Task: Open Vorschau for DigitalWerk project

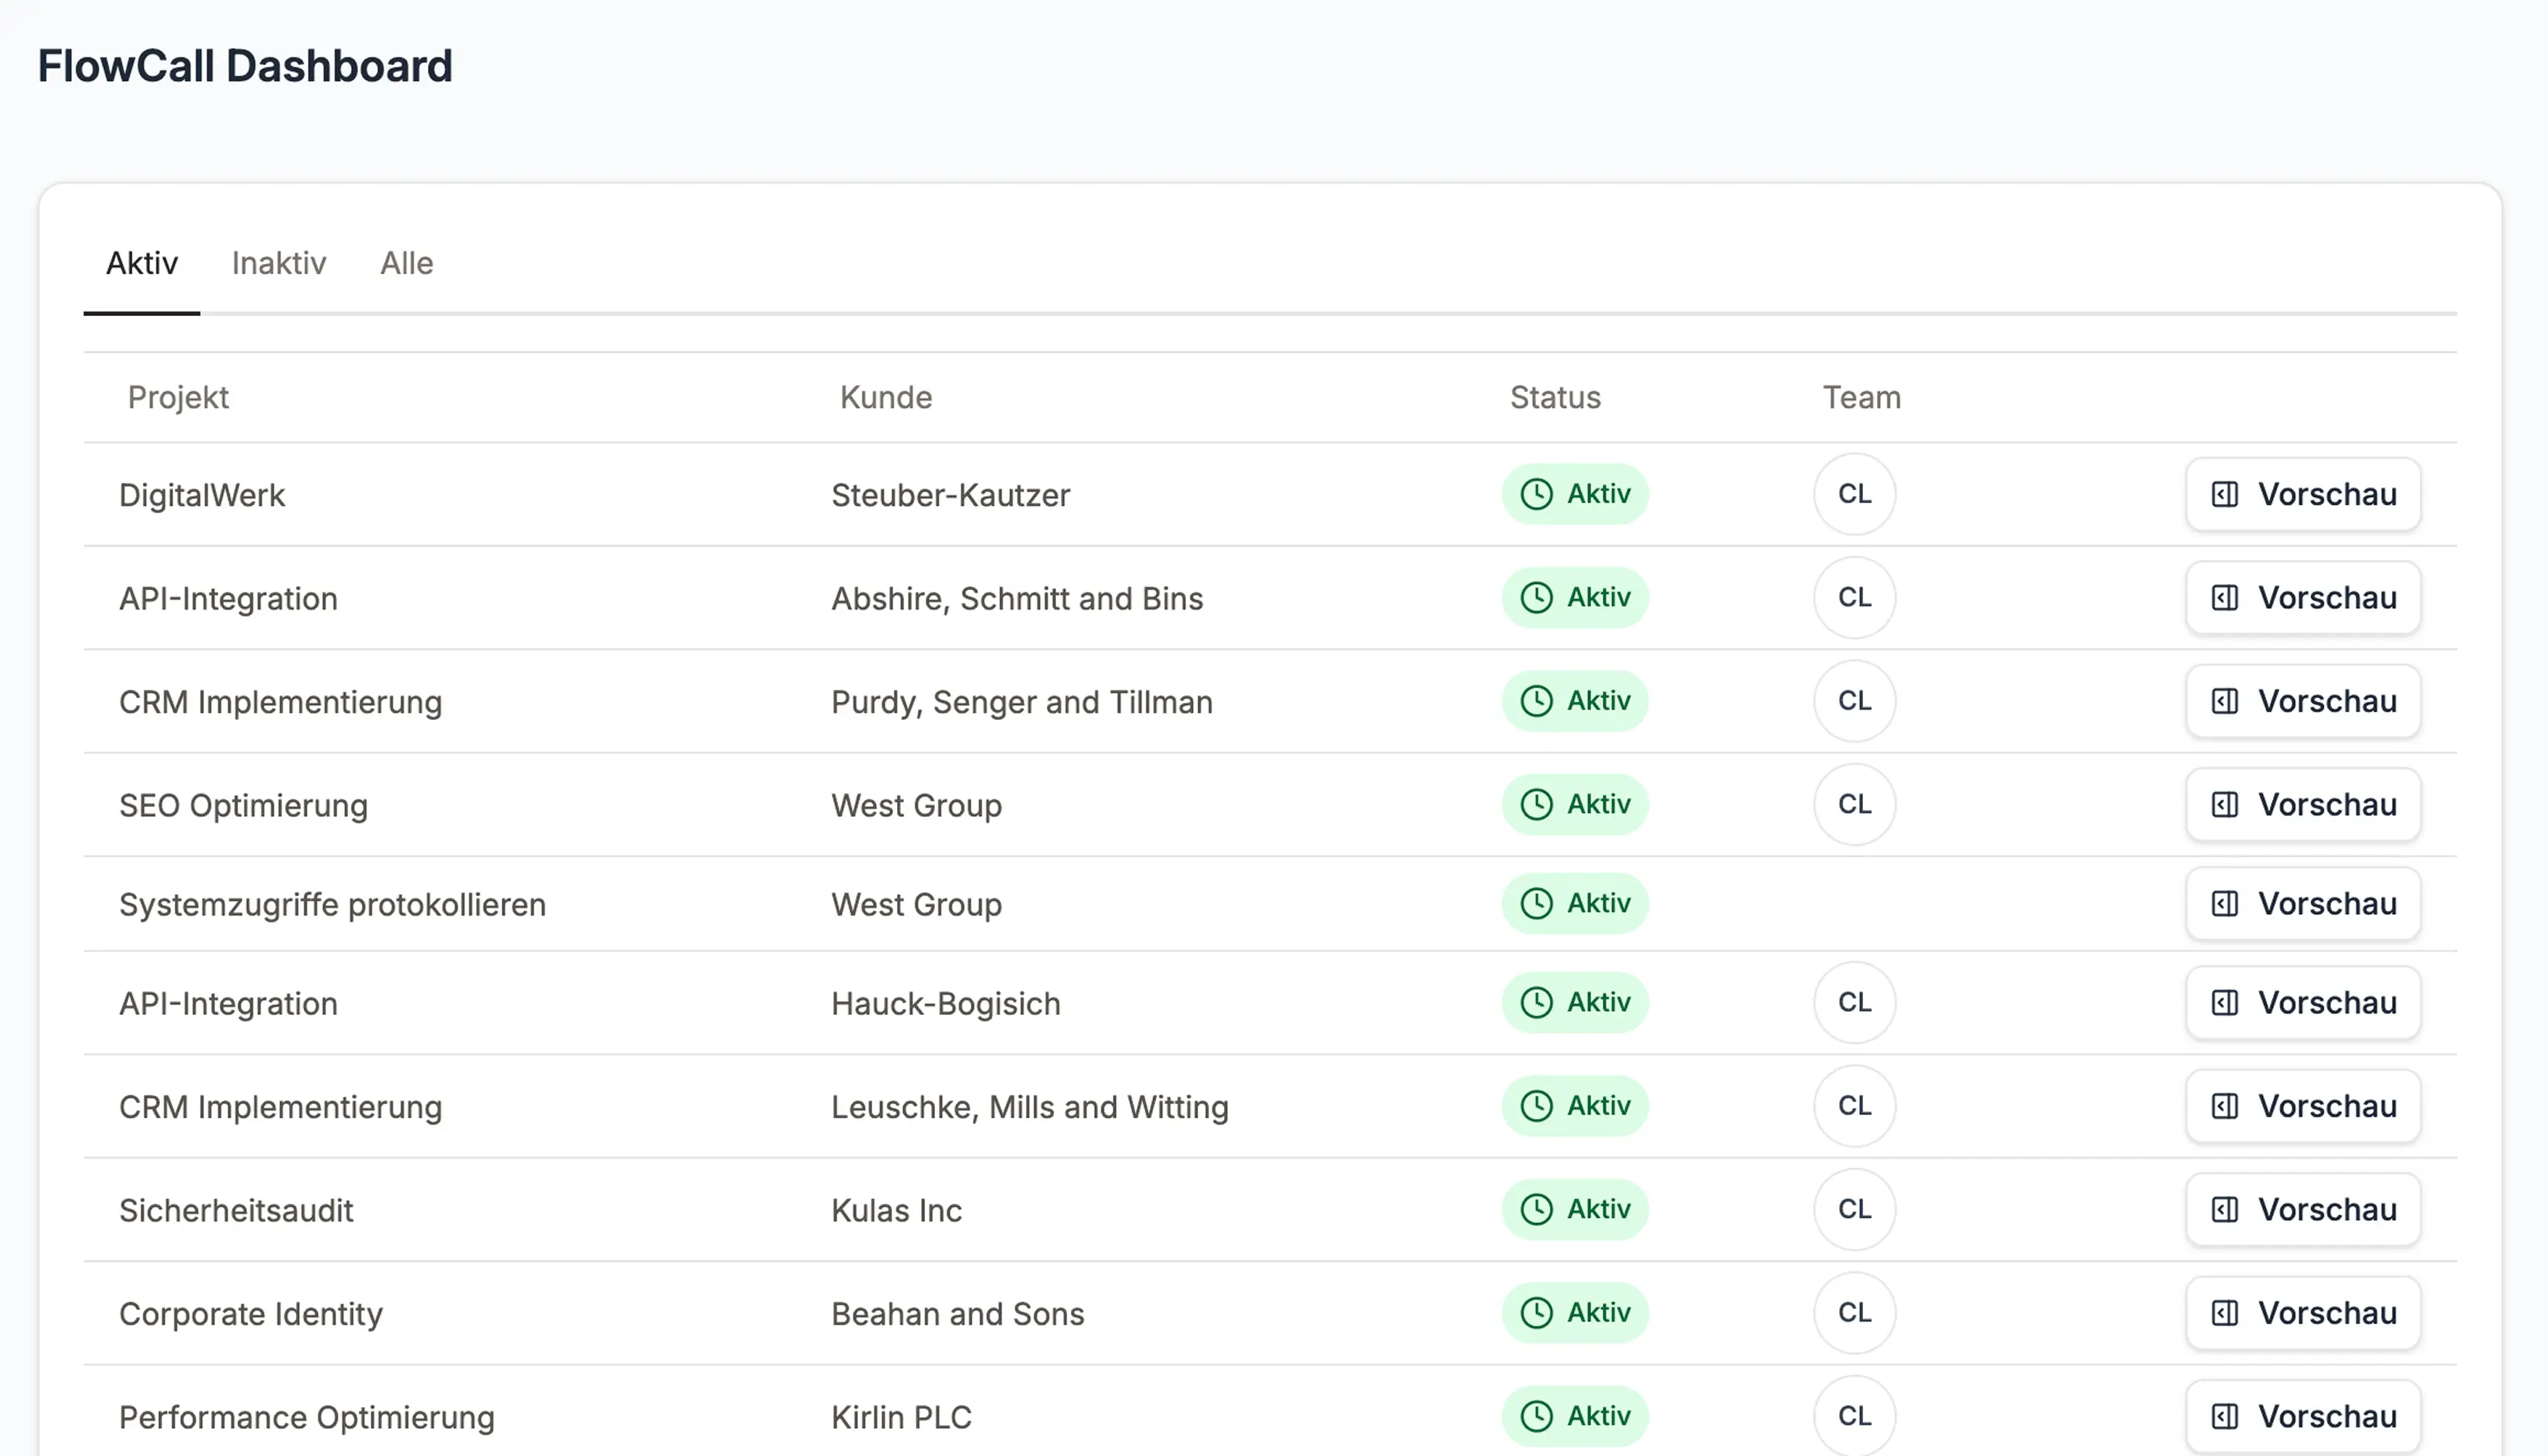Action: 2302,494
